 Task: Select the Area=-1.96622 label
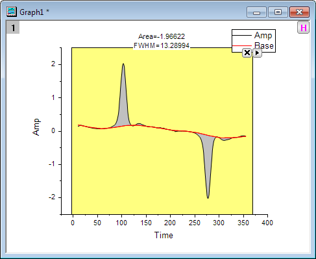(162, 36)
